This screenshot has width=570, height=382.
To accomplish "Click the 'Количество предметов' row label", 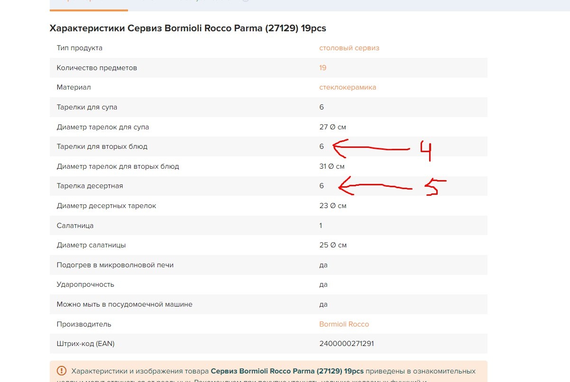I will (x=97, y=68).
